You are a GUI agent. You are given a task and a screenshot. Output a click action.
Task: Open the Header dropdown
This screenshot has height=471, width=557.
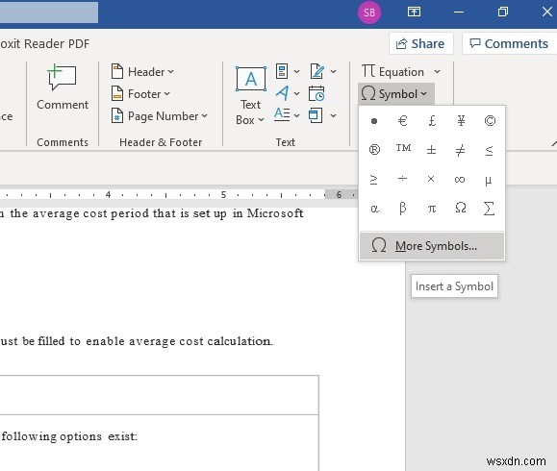click(x=142, y=72)
